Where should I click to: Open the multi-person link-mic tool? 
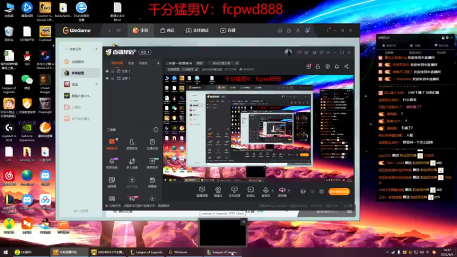[x=132, y=163]
